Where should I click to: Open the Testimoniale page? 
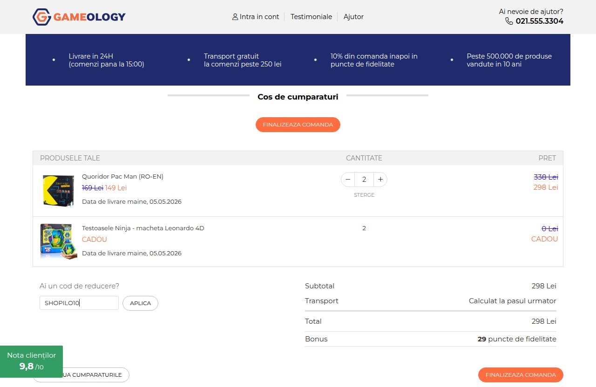click(312, 17)
